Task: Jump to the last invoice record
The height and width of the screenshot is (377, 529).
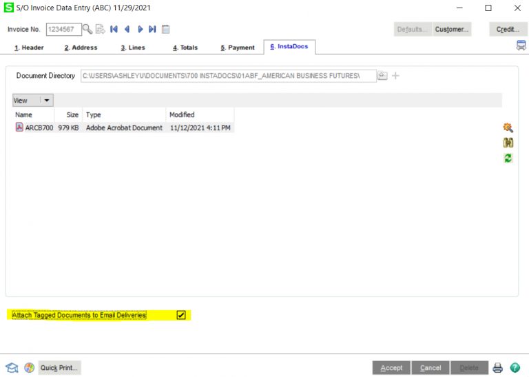Action: pyautogui.click(x=152, y=29)
